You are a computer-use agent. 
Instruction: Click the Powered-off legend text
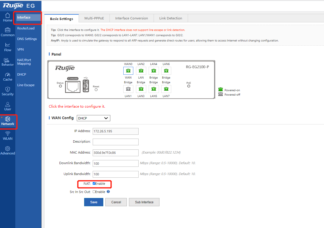point(232,95)
